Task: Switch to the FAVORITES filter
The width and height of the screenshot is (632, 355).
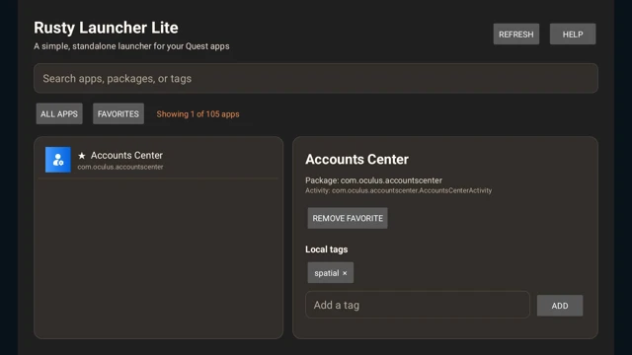Action: coord(118,114)
